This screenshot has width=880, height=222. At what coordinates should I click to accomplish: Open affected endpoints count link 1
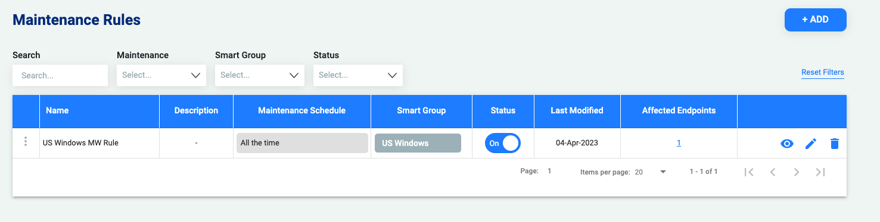(679, 143)
